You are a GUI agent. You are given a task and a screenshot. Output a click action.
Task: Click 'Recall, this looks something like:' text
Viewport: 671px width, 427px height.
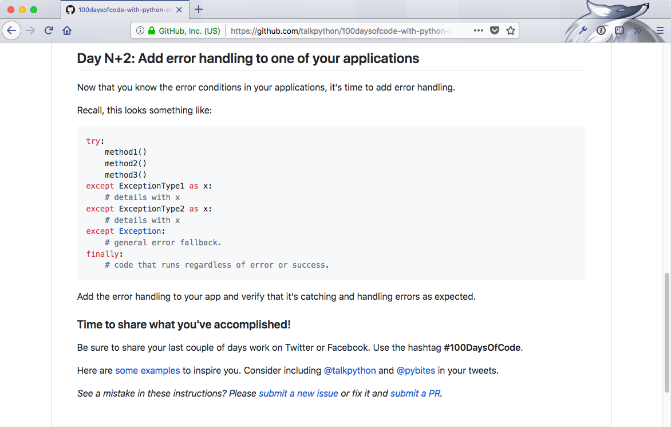144,110
